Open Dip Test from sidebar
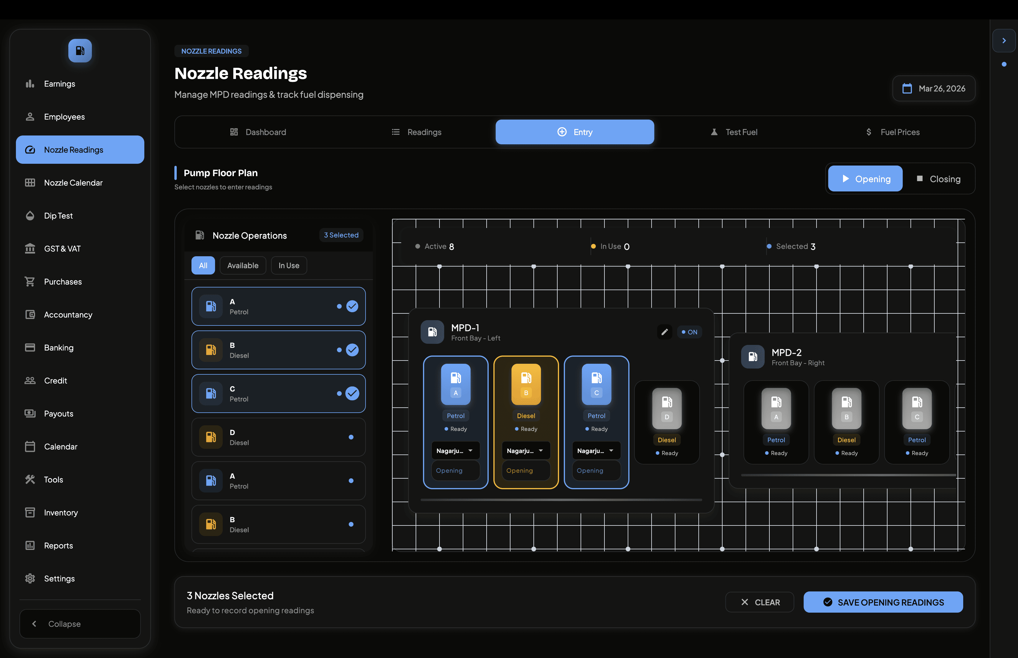1018x658 pixels. click(x=58, y=216)
